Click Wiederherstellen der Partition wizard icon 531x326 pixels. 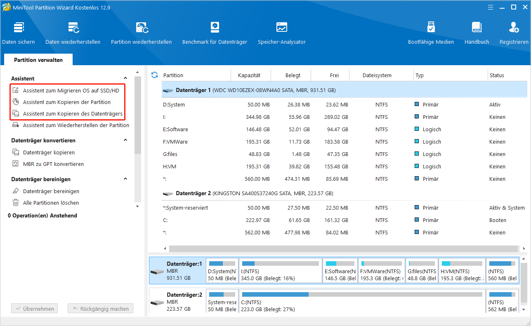click(x=16, y=125)
